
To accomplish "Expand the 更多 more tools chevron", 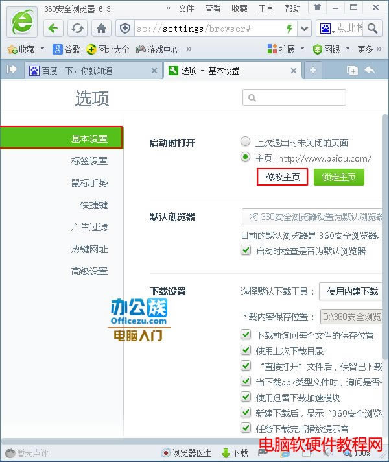I will click(x=379, y=49).
